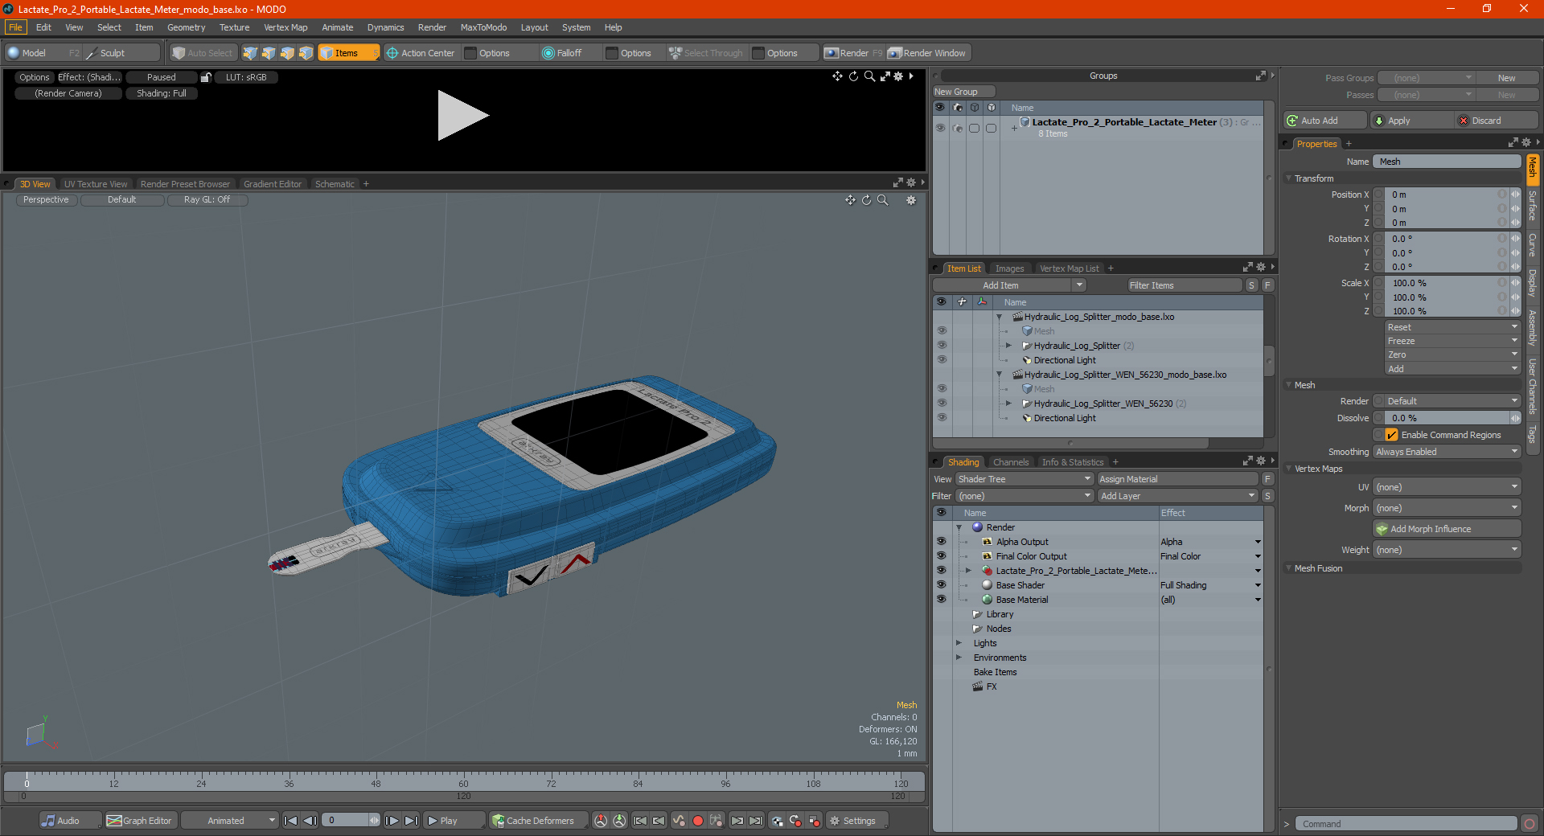Maximize the Groups panel
The height and width of the screenshot is (836, 1544).
coord(1260,76)
